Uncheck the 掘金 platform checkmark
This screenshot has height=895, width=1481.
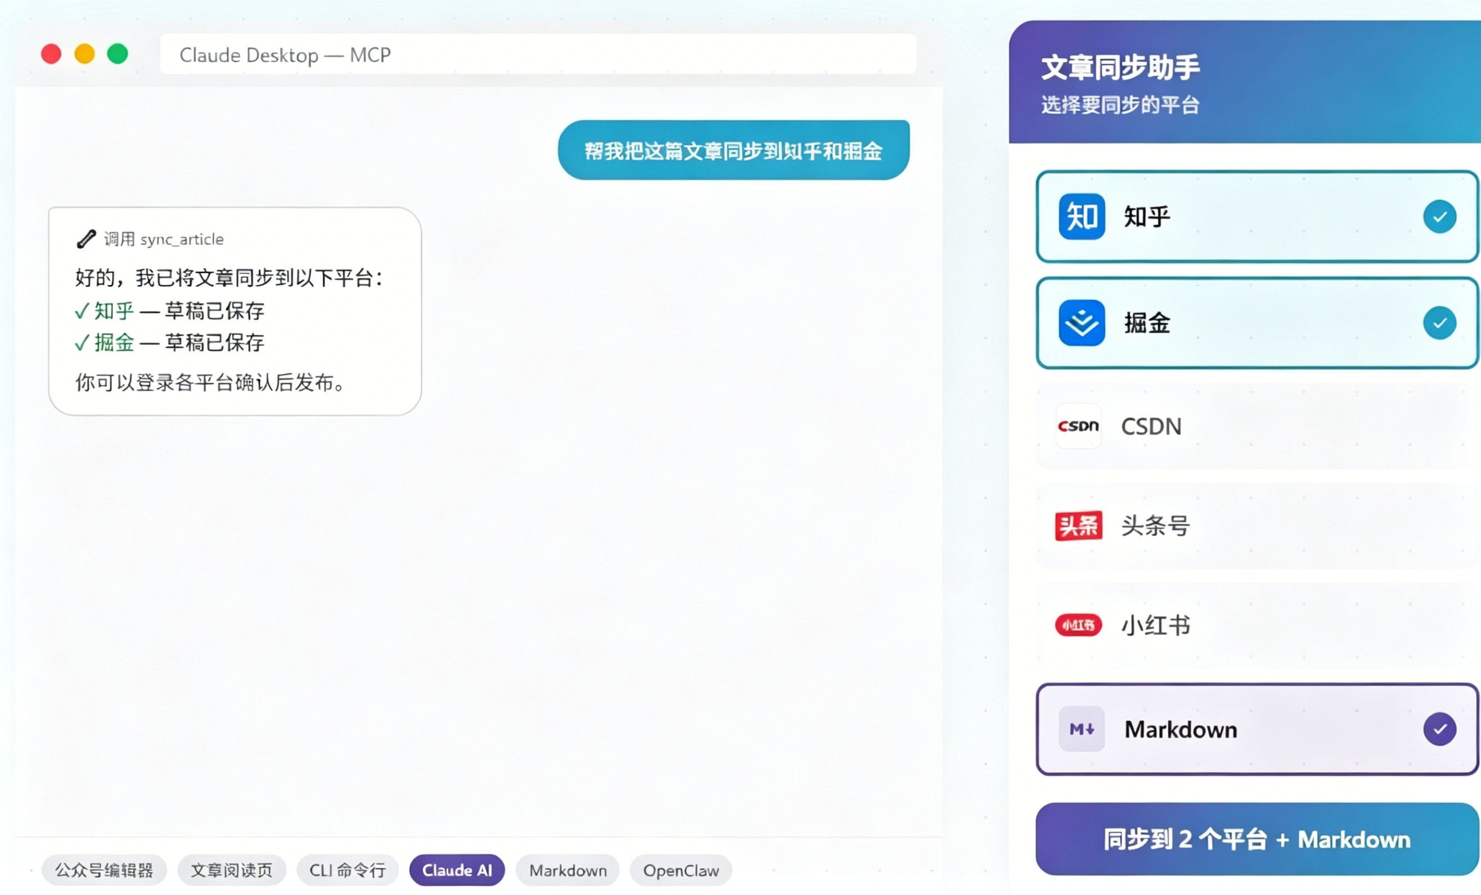click(x=1439, y=323)
